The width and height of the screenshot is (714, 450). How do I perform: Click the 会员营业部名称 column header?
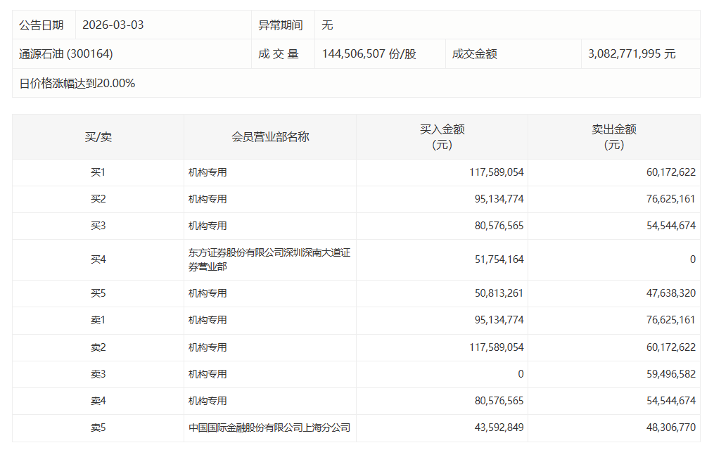(270, 137)
